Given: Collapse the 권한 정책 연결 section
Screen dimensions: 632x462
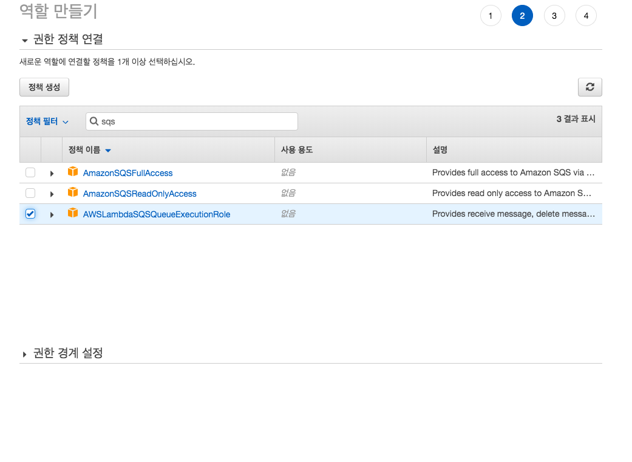Looking at the screenshot, I should 24,40.
